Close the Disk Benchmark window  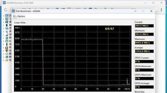tap(151, 11)
